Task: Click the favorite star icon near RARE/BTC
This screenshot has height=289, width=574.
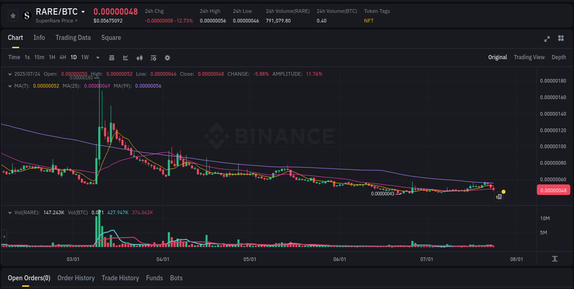Action: [13, 15]
